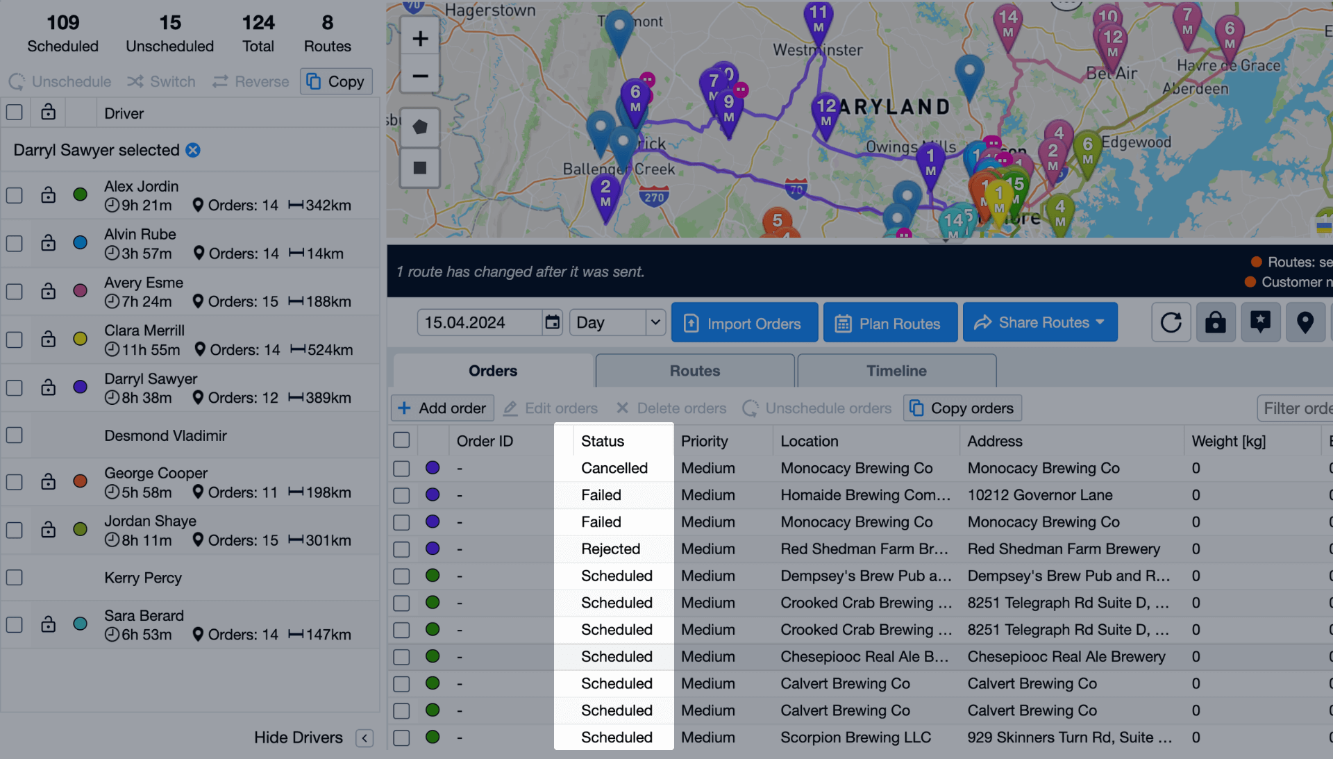
Task: Open the Timeline tab
Action: [x=896, y=371]
